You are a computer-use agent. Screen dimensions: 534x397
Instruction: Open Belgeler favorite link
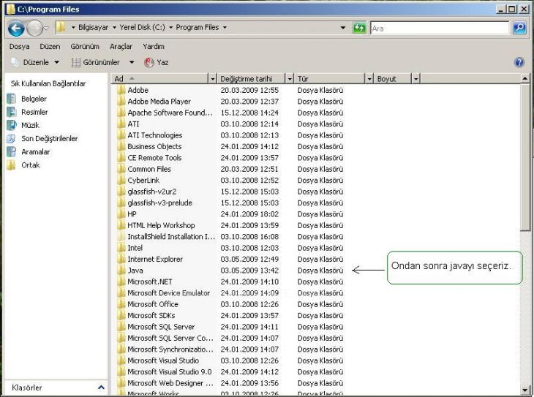tap(34, 99)
